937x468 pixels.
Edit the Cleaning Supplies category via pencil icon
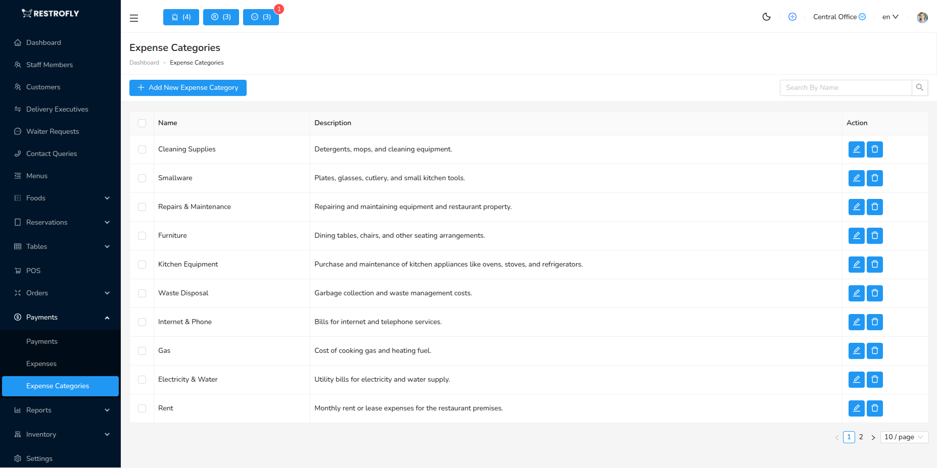(x=856, y=149)
